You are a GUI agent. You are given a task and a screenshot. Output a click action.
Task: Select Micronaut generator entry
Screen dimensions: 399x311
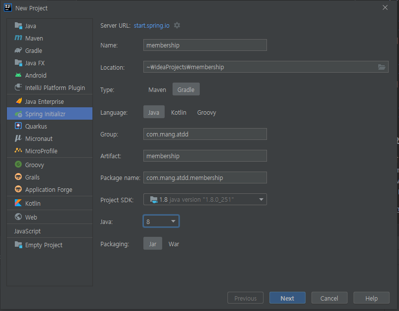pyautogui.click(x=49, y=138)
